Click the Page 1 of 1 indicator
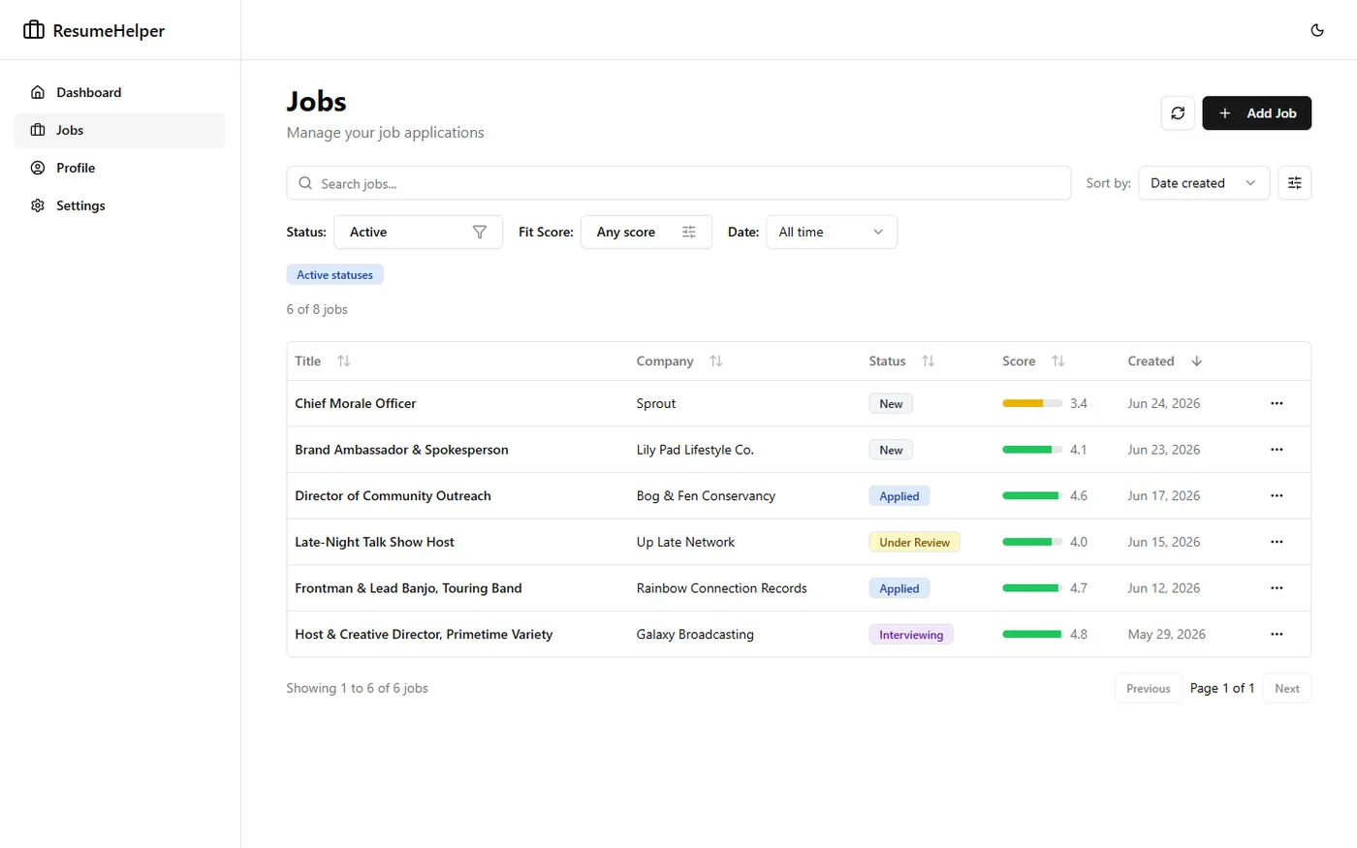The height and width of the screenshot is (848, 1357). (x=1222, y=688)
